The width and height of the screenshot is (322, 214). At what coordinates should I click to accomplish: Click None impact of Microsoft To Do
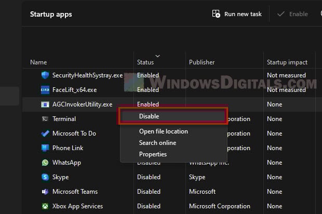[x=274, y=133]
